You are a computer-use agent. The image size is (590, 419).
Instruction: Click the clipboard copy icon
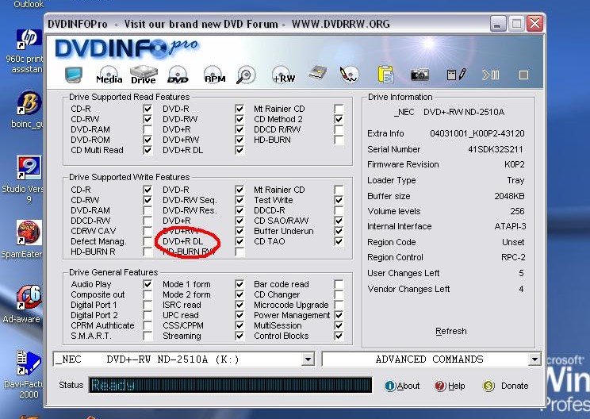pos(385,74)
